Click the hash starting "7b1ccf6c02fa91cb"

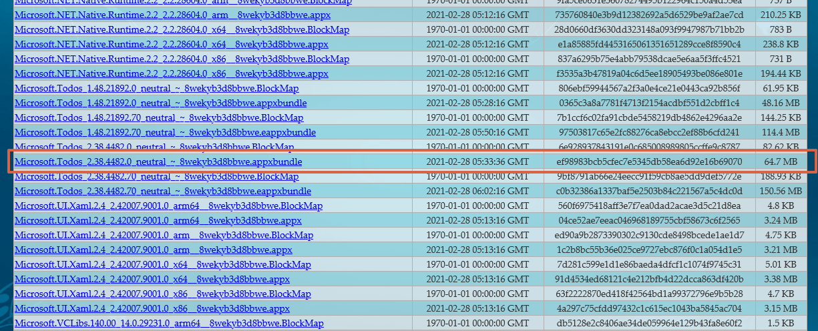[x=649, y=117]
